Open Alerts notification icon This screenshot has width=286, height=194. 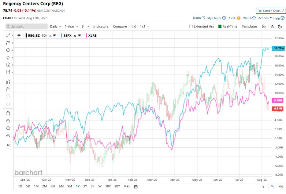238,18
